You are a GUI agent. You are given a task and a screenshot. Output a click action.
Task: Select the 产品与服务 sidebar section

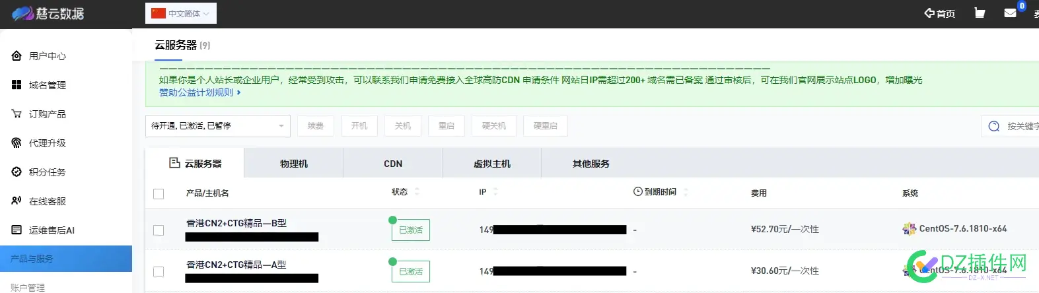[66, 259]
